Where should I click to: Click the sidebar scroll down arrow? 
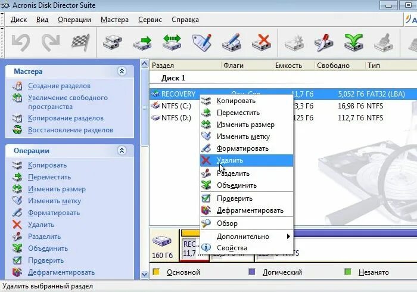click(x=144, y=275)
